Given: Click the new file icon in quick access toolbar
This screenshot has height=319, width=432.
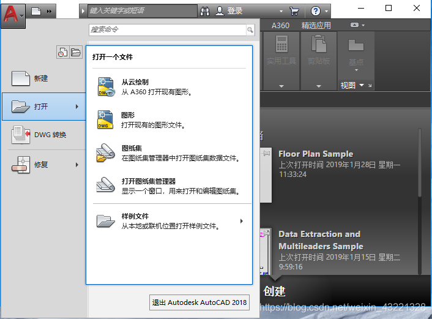Looking at the screenshot, I should [36, 11].
